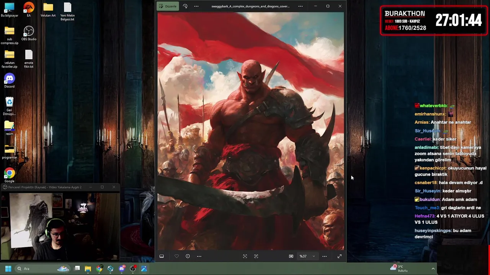Screen dimensions: 490x275
Task: Maximize the Photos viewer window
Action: pyautogui.click(x=328, y=6)
